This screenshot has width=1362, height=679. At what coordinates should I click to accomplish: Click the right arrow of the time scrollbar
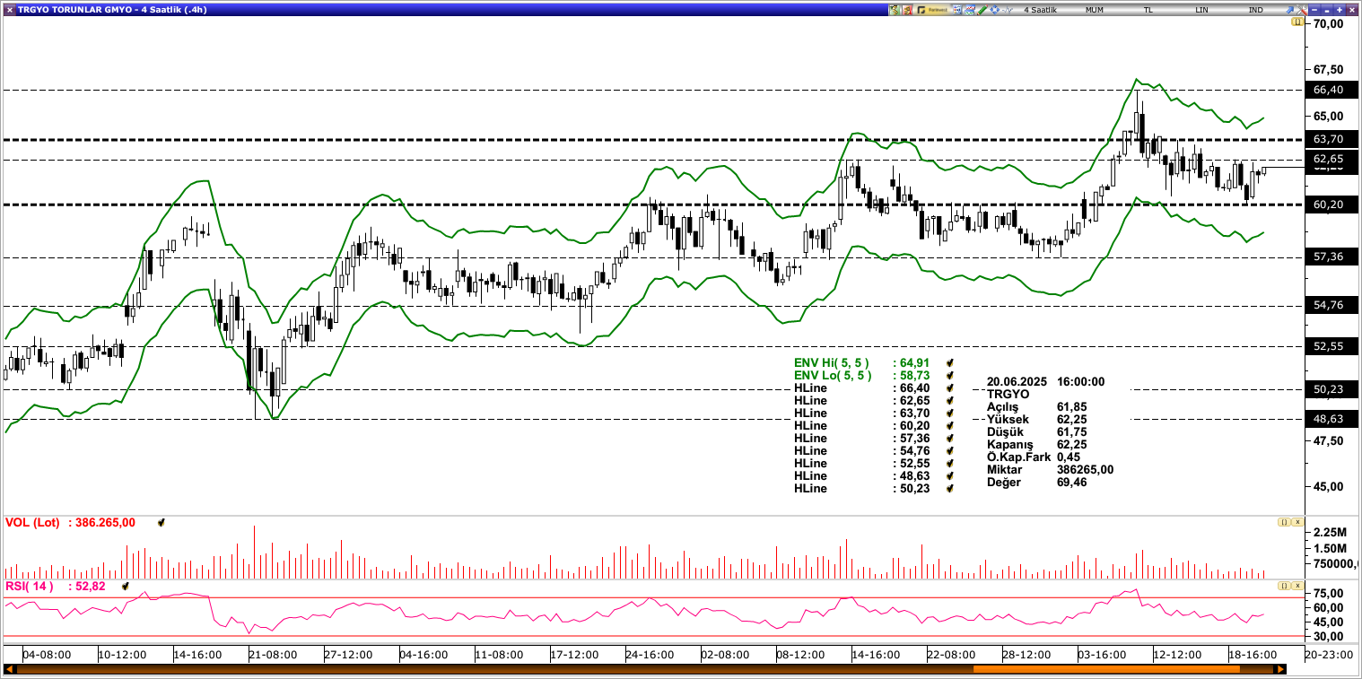coord(1282,668)
